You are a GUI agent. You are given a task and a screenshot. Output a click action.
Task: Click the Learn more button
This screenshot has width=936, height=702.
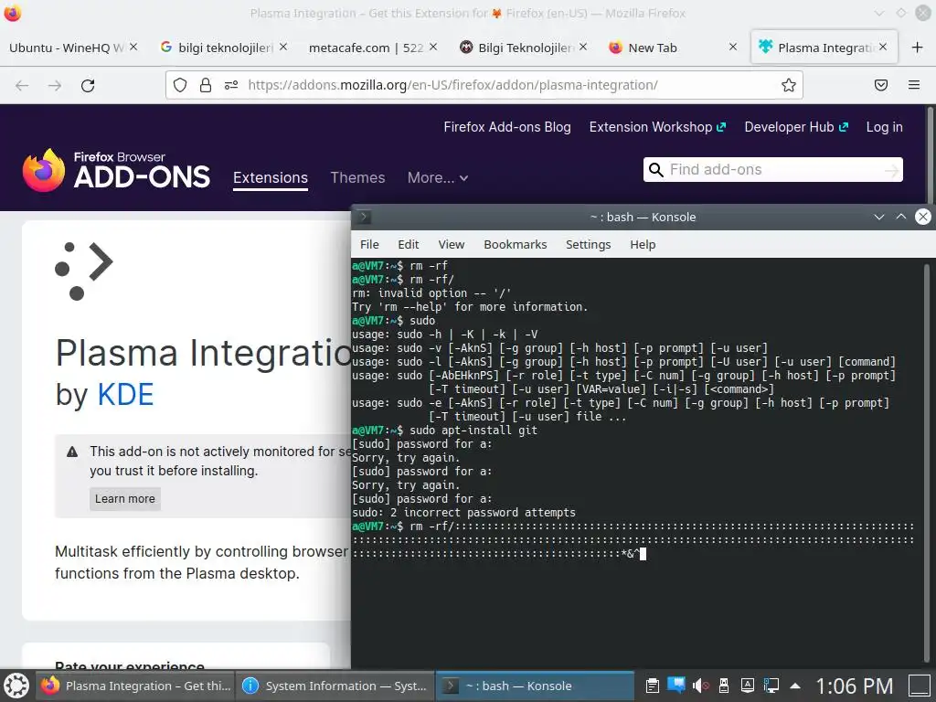coord(124,499)
